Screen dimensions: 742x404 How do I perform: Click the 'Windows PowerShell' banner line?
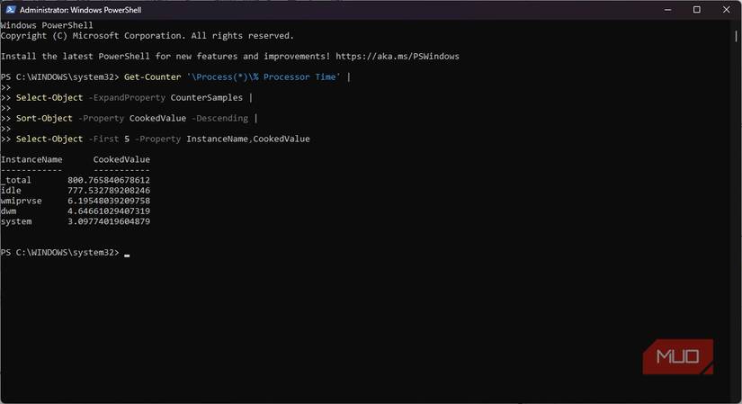tap(47, 25)
